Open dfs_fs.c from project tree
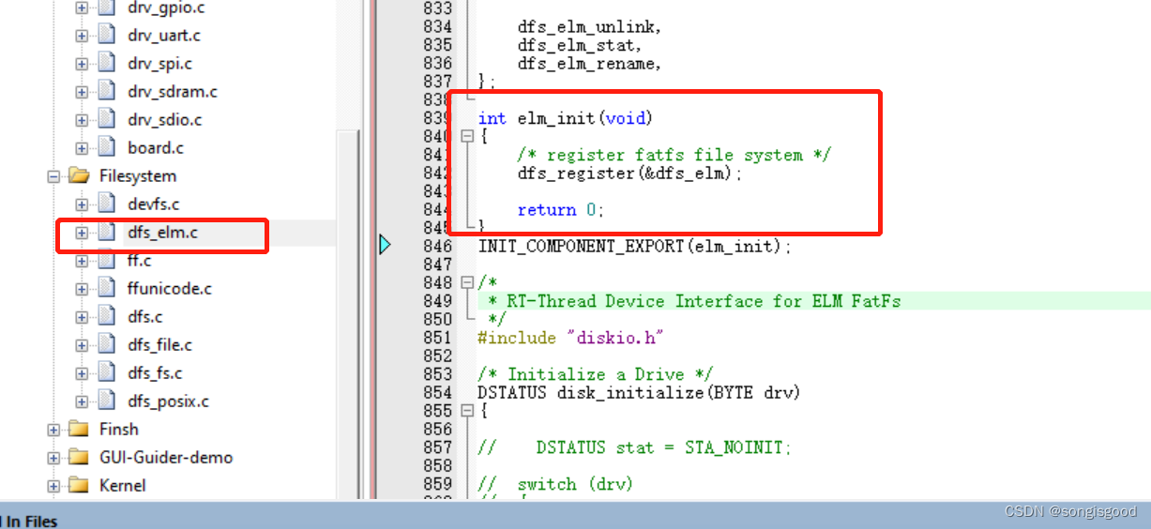This screenshot has width=1151, height=529. coord(155,373)
